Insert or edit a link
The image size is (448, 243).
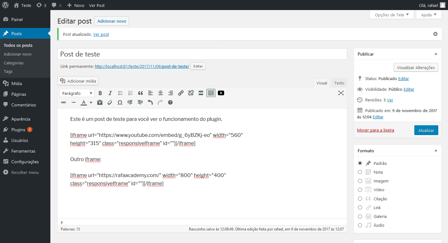(181, 93)
